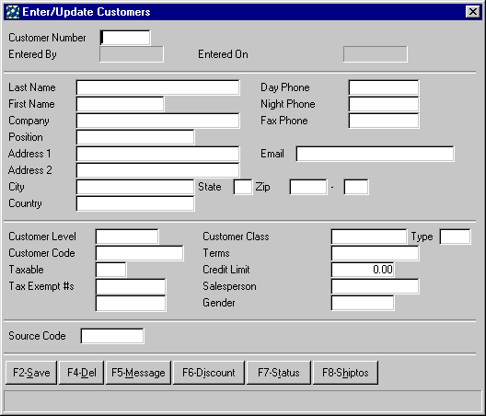This screenshot has width=486, height=416.
Task: Focus the Customer Number field
Action: pos(125,38)
